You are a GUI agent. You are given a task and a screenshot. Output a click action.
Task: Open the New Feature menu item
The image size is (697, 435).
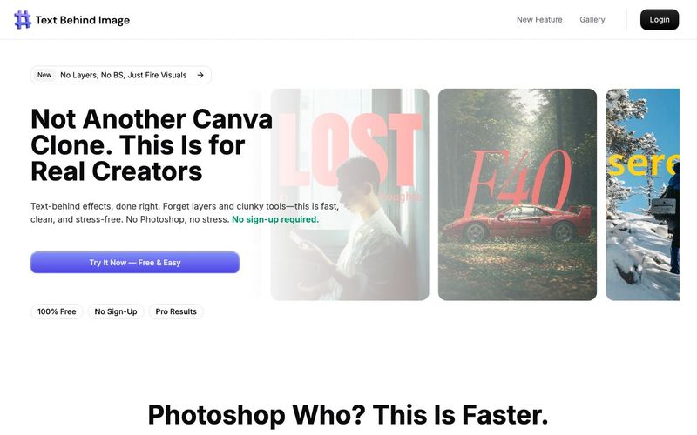pos(539,19)
